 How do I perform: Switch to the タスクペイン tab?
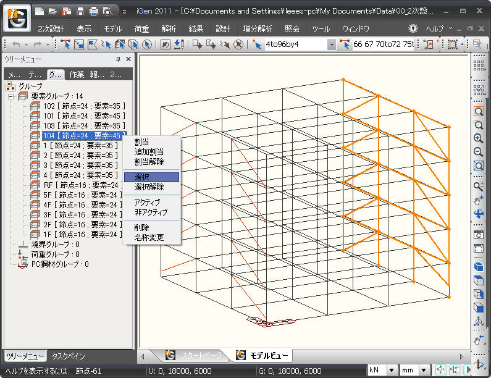(69, 356)
